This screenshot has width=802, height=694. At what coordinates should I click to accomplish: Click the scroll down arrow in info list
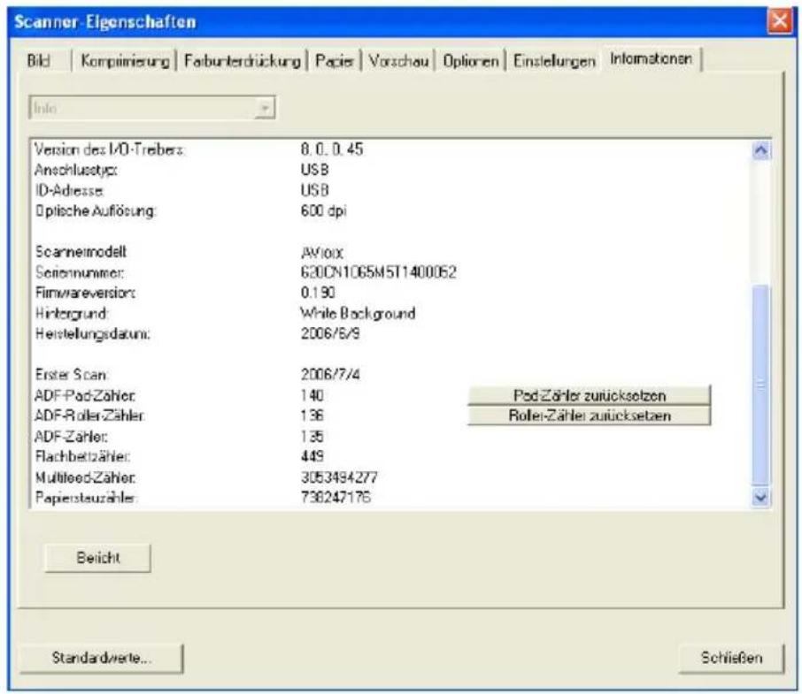(x=760, y=497)
